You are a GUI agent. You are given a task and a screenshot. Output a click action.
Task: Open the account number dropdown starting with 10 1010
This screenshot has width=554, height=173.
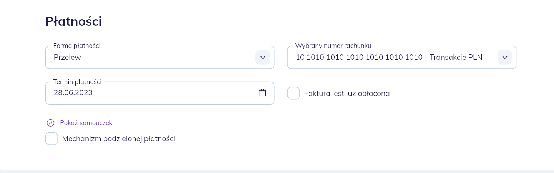pos(402,58)
